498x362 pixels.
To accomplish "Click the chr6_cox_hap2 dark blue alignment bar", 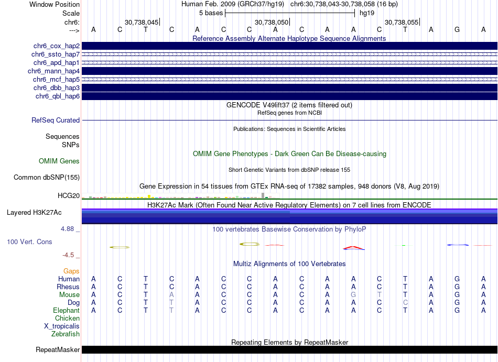I will (x=290, y=46).
